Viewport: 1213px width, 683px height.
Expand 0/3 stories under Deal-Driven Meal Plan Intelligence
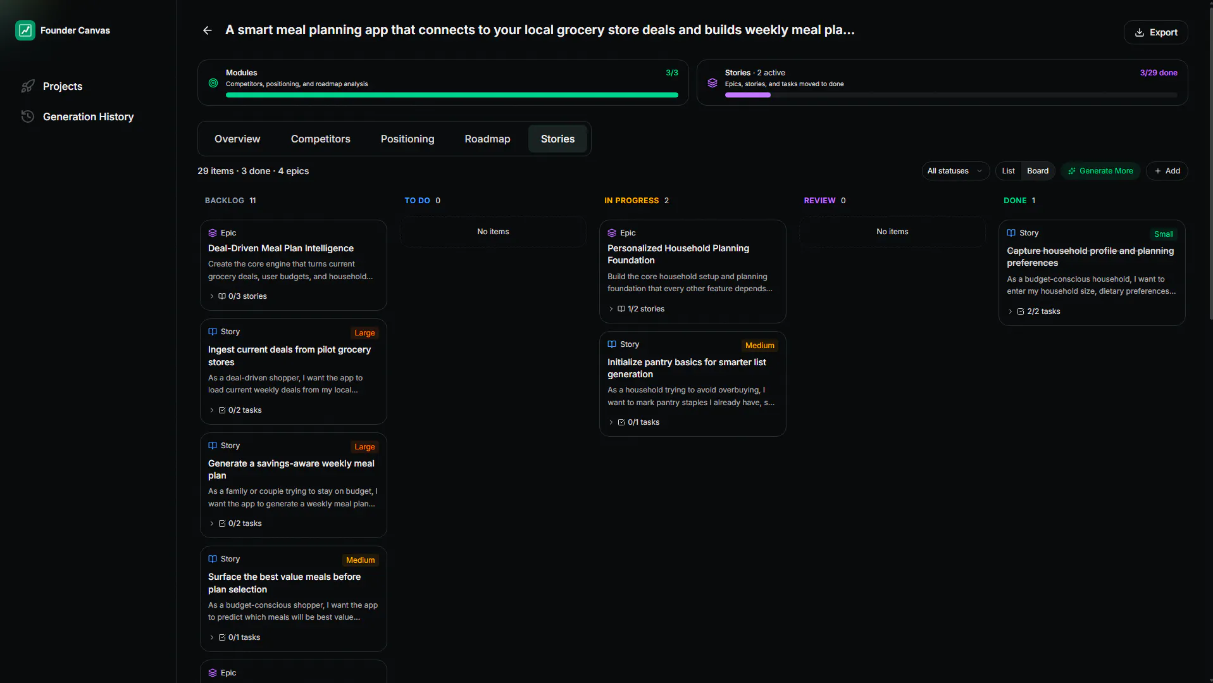coord(237,296)
